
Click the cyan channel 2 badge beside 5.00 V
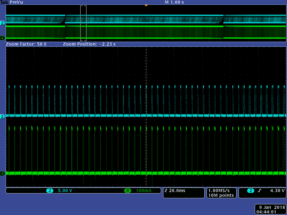[x=50, y=191]
